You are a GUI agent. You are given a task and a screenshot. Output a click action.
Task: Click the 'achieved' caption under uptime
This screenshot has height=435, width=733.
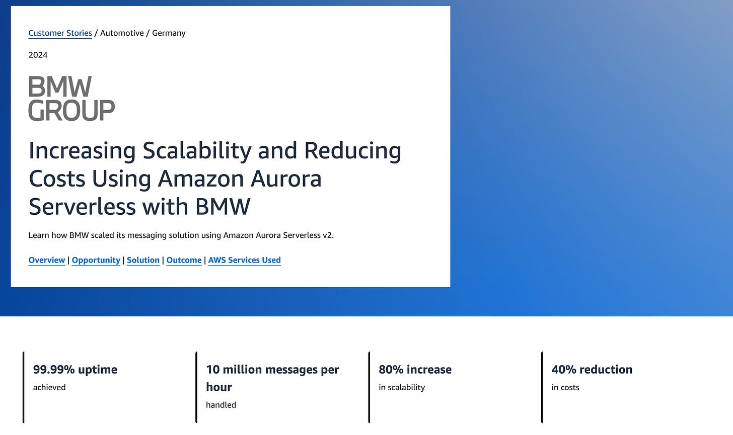click(x=49, y=387)
